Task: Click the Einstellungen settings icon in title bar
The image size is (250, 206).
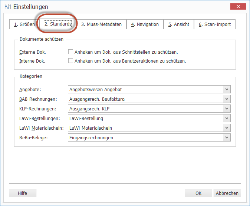Action: click(x=8, y=7)
